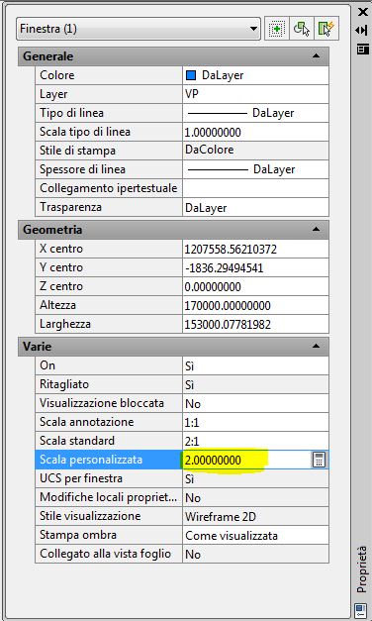The width and height of the screenshot is (372, 621).
Task: Select the Layer value VP
Action: coord(255,94)
